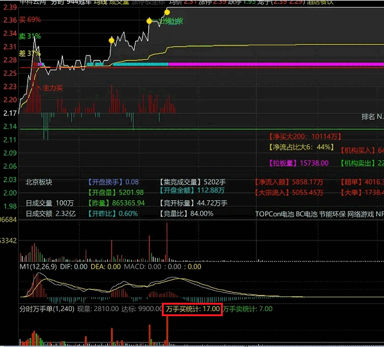This screenshot has height=347, width=384.
Task: Click the 北京板块 sector label
Action: click(x=39, y=182)
